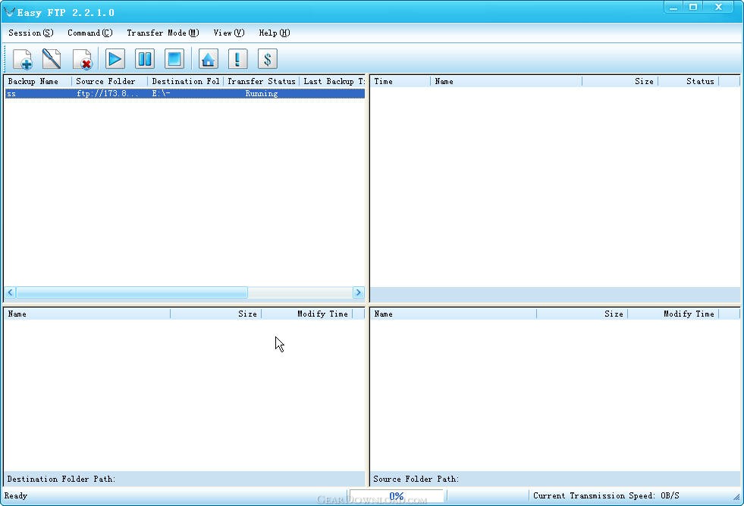Click the dollar sign icon
This screenshot has width=744, height=506.
click(268, 59)
